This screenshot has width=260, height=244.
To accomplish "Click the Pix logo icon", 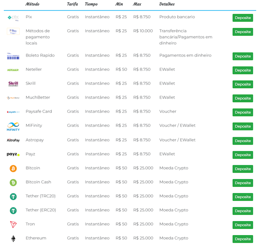I will pos(13,18).
